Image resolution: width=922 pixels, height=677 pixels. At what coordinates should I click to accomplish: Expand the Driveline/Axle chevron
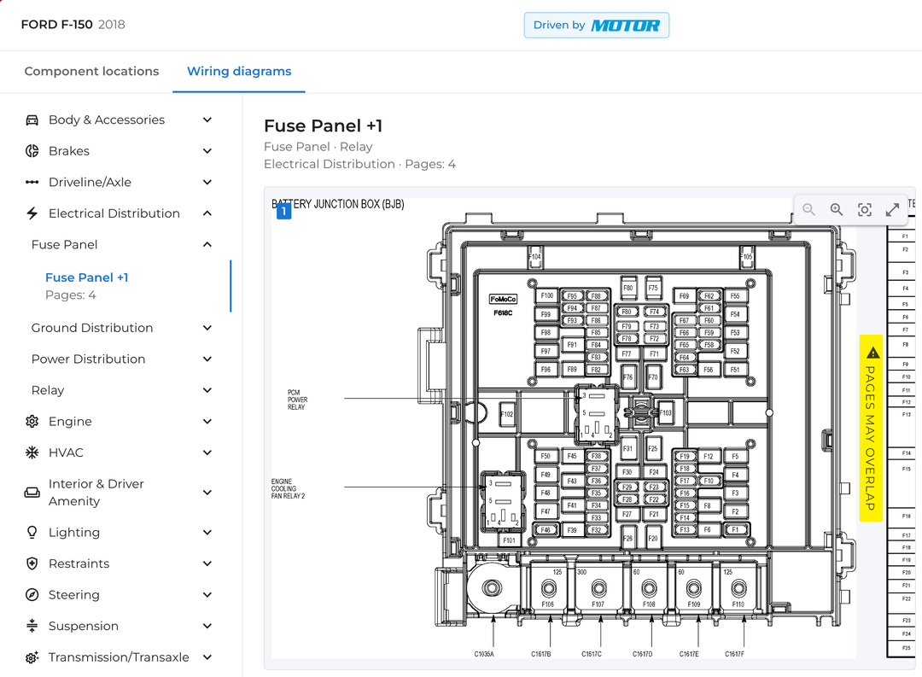coord(207,183)
